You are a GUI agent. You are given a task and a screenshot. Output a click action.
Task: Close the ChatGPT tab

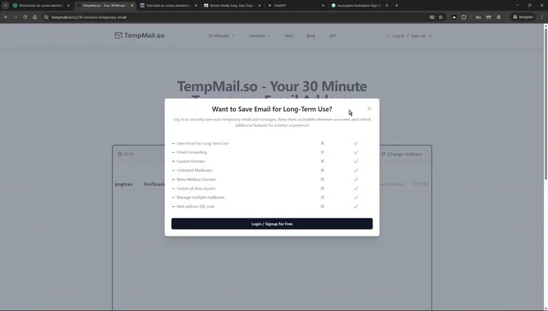[x=323, y=5]
